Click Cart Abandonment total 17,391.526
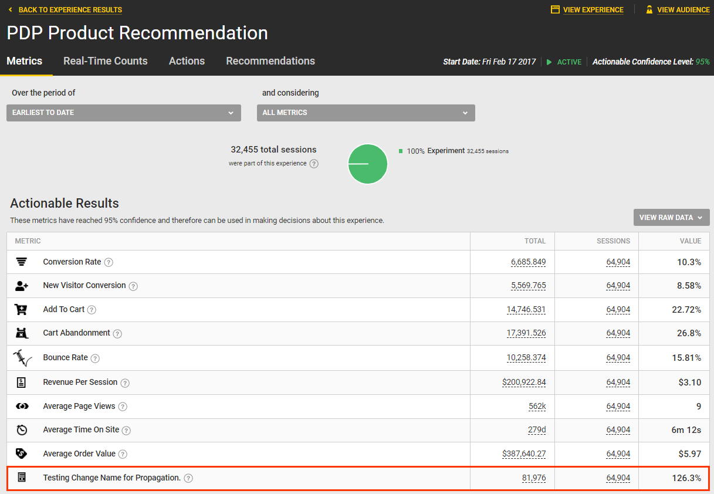 526,333
